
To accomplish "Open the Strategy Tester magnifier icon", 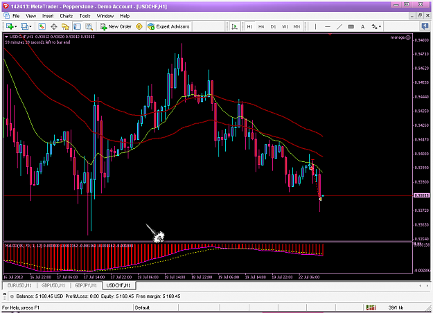I will click(89, 26).
